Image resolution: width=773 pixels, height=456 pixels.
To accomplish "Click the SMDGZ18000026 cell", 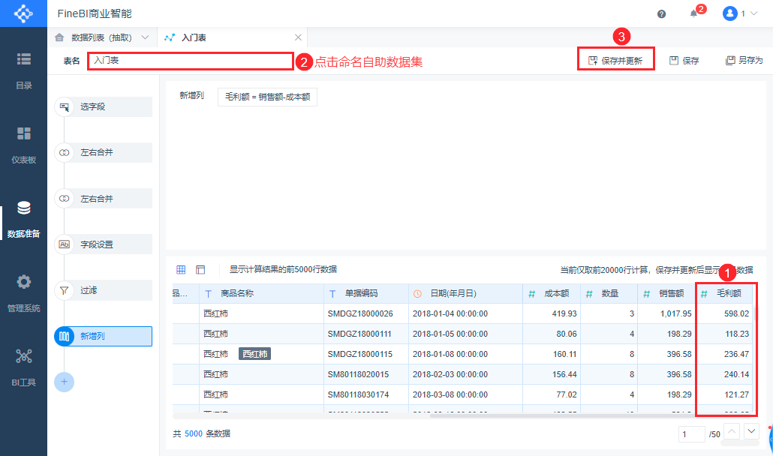I will [365, 313].
